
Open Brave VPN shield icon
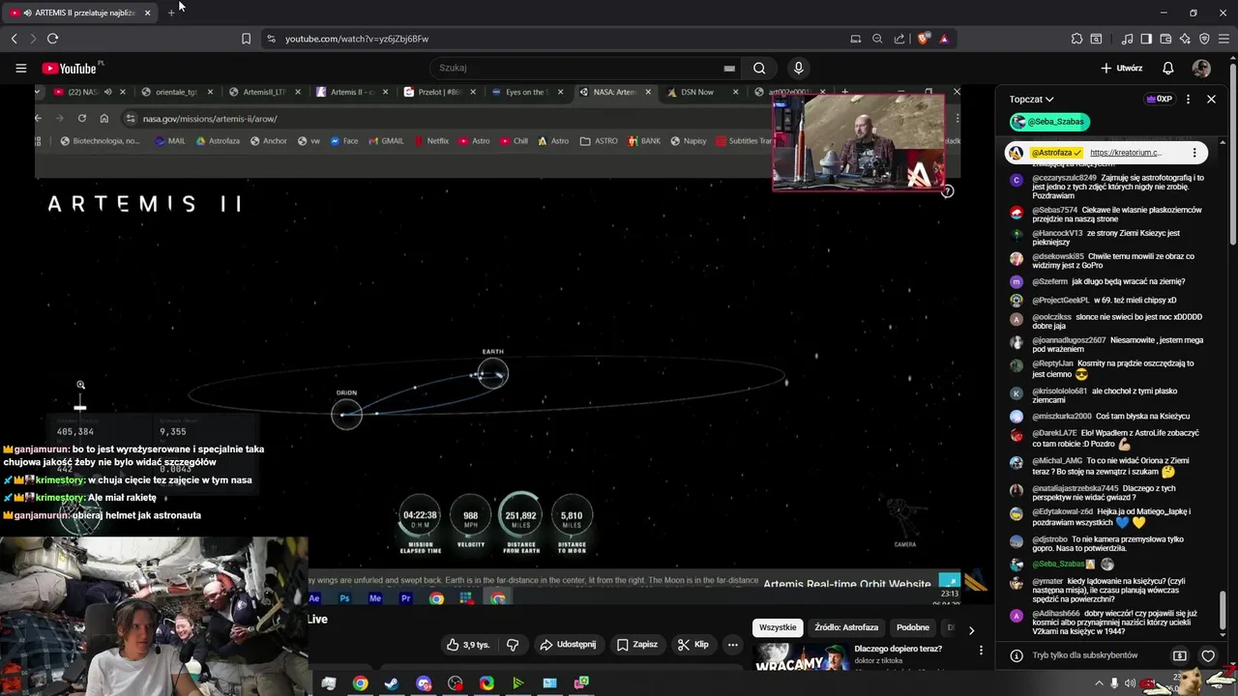pos(1204,39)
